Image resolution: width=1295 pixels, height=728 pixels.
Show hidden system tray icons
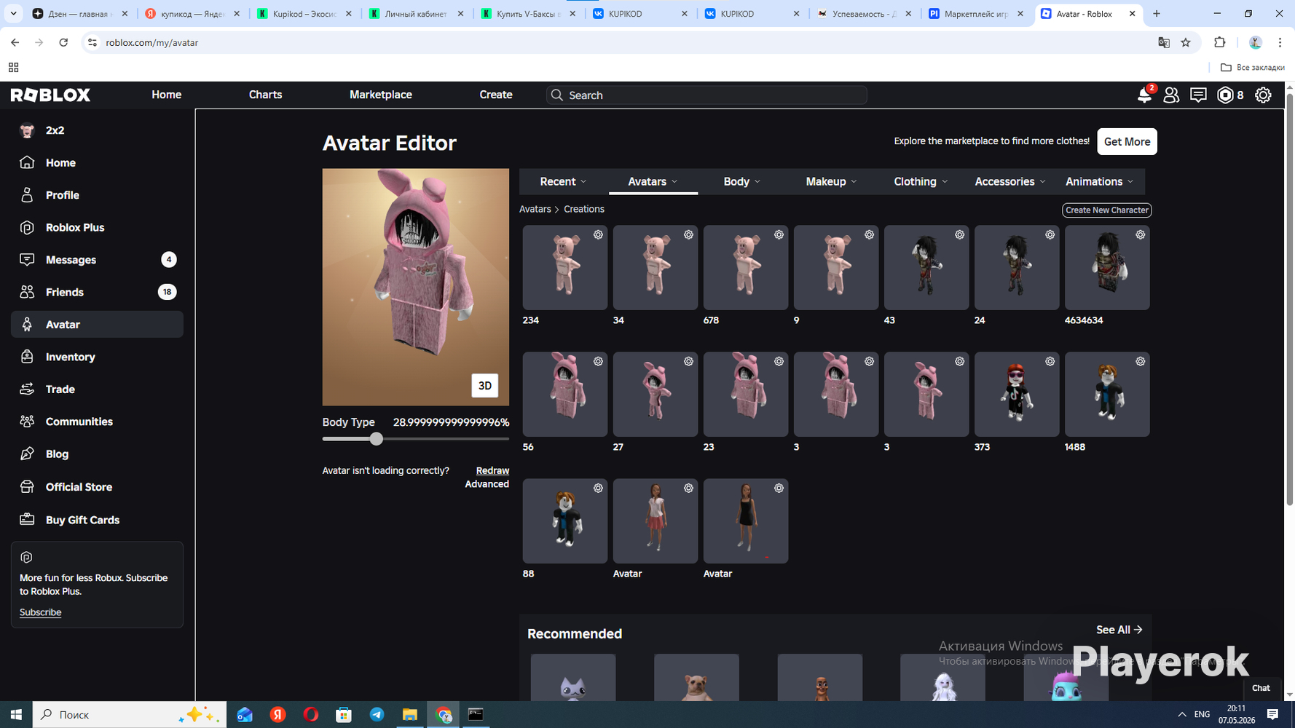1181,715
